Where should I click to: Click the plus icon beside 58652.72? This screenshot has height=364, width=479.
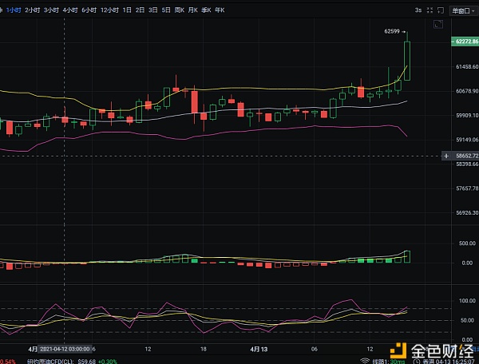coord(446,156)
